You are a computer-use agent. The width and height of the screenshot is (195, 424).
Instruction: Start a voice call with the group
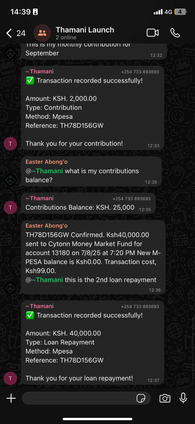[x=175, y=33]
